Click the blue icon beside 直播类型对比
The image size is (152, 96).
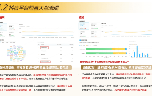tap(80, 40)
